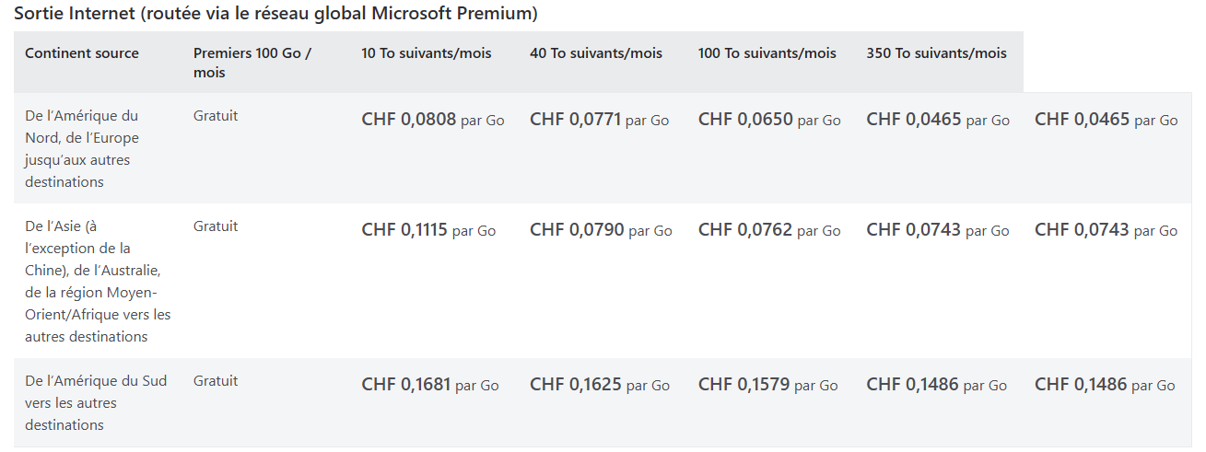
Task: Select the price CHF 0,0650 par Go
Action: (769, 120)
